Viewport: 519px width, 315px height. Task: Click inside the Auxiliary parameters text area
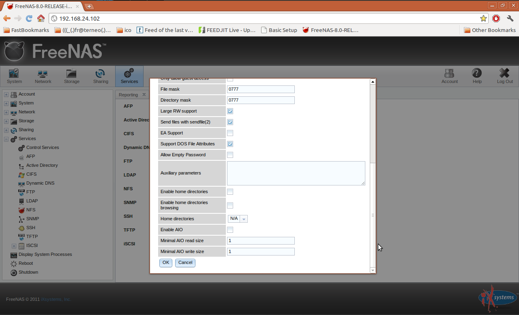pyautogui.click(x=296, y=173)
